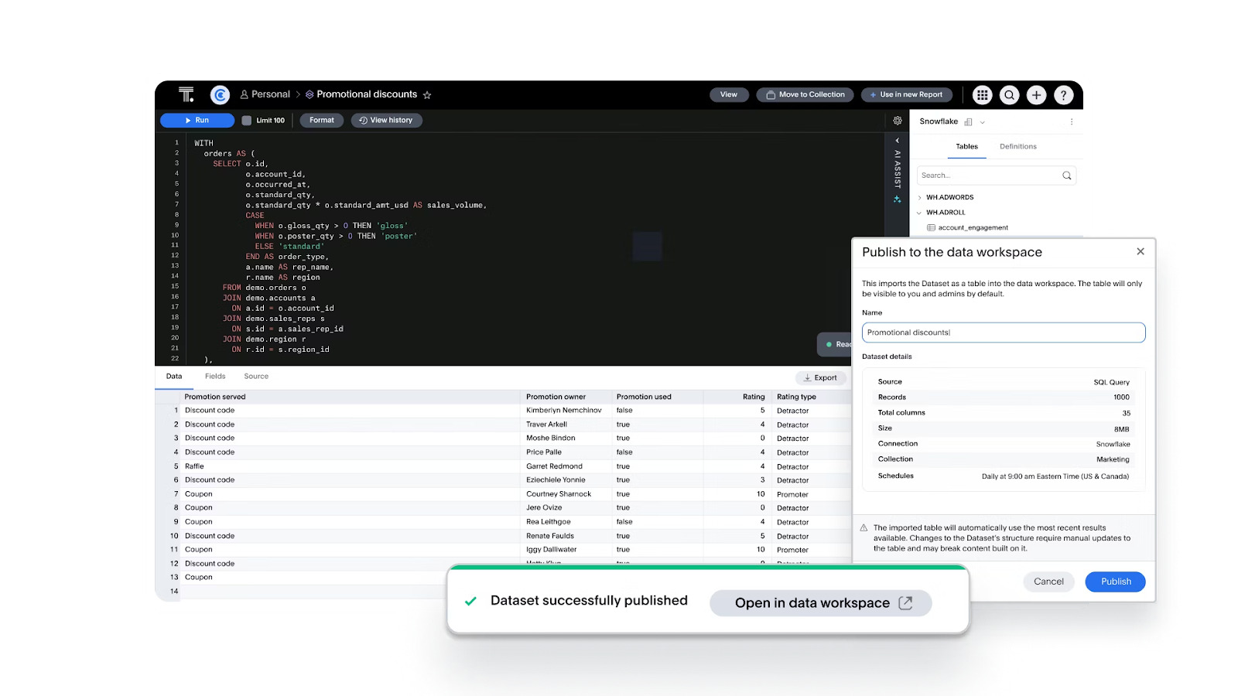Click the Snowflake connection schema icon
The image size is (1238, 696).
tap(968, 122)
